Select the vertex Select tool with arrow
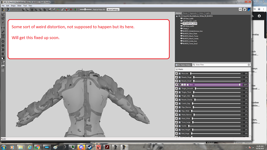The height and width of the screenshot is (150, 267). click(23, 9)
